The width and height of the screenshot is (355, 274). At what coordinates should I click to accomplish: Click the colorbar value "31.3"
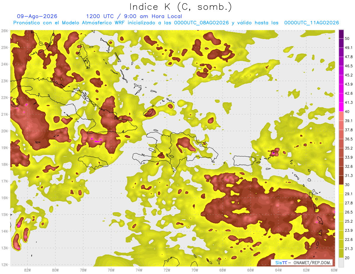[x=349, y=176]
